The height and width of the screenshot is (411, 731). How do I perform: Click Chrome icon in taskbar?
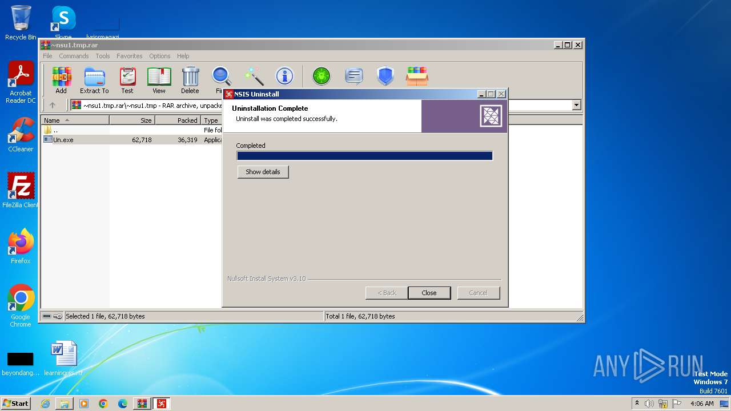point(103,404)
